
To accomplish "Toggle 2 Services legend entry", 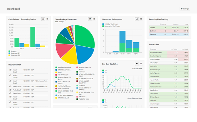I will (x=81, y=72).
